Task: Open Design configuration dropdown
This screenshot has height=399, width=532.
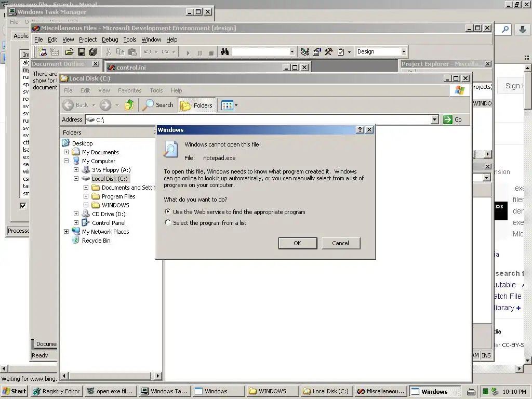Action: (403, 51)
